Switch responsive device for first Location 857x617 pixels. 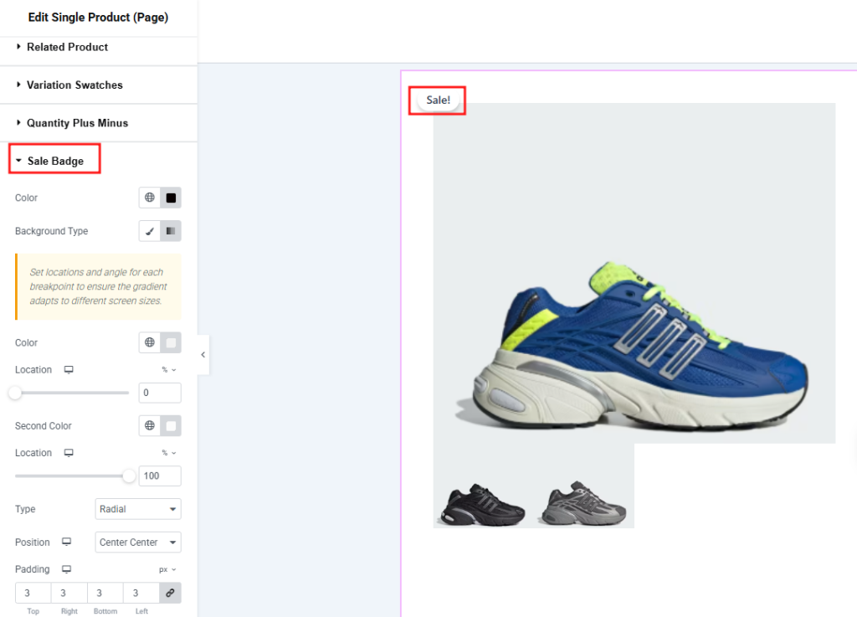pyautogui.click(x=69, y=370)
